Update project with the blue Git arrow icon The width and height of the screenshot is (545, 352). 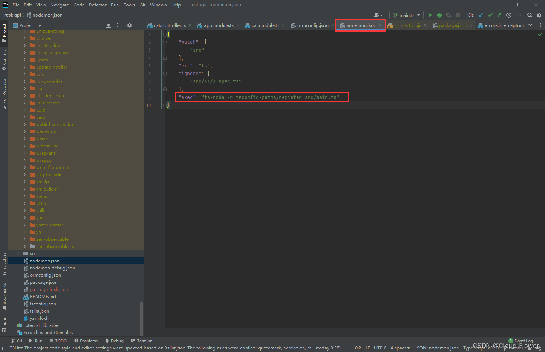point(480,15)
